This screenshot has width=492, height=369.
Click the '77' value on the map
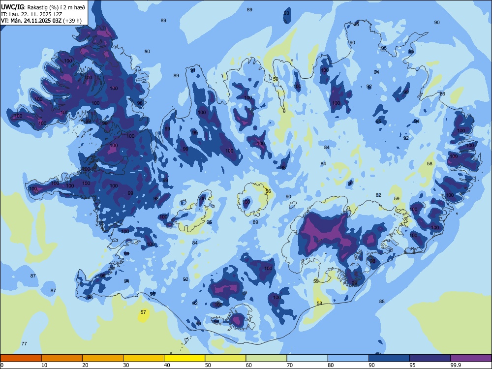click(x=24, y=343)
